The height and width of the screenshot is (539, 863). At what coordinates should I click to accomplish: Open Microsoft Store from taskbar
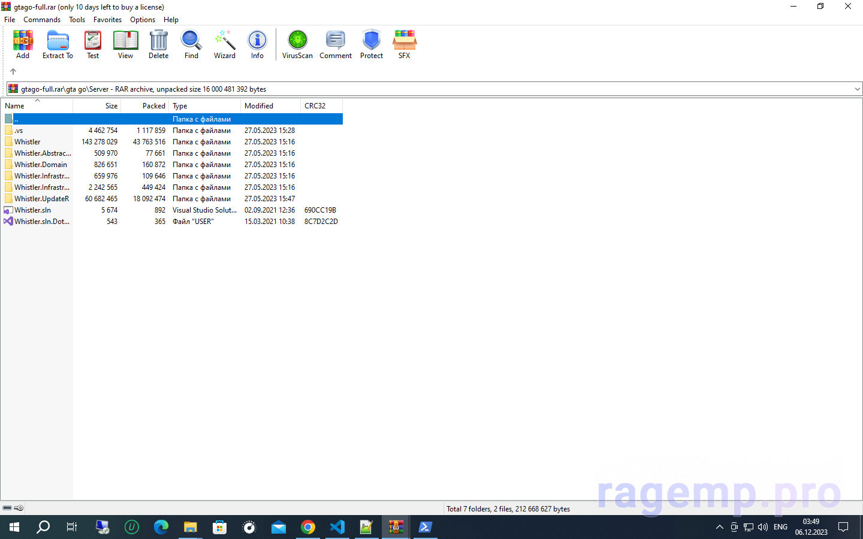(220, 527)
